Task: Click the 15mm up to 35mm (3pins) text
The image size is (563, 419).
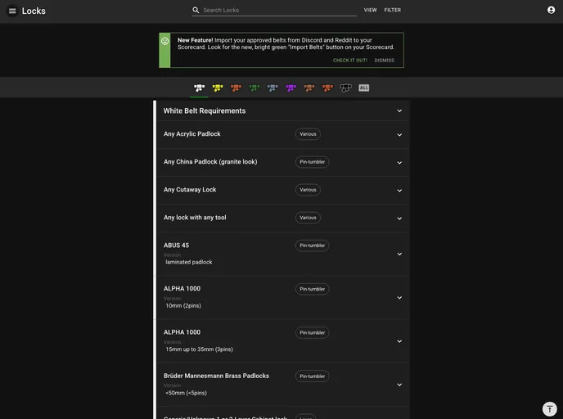Action: [200, 349]
